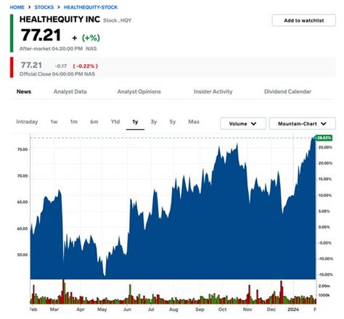Open the Volume dropdown
The width and height of the screenshot is (344, 319).
(243, 123)
